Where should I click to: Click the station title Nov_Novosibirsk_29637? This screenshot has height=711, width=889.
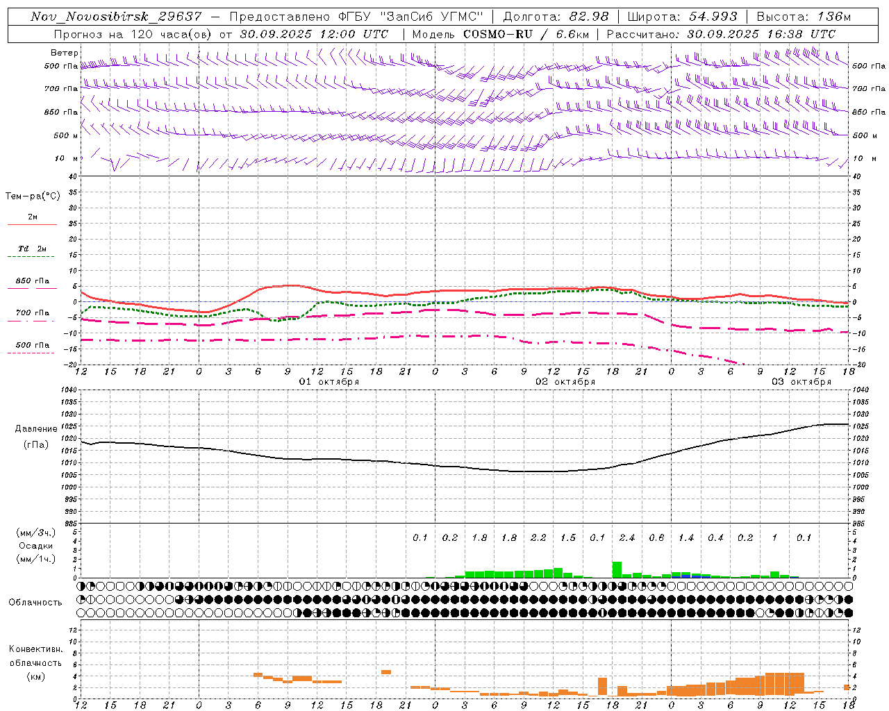[116, 17]
